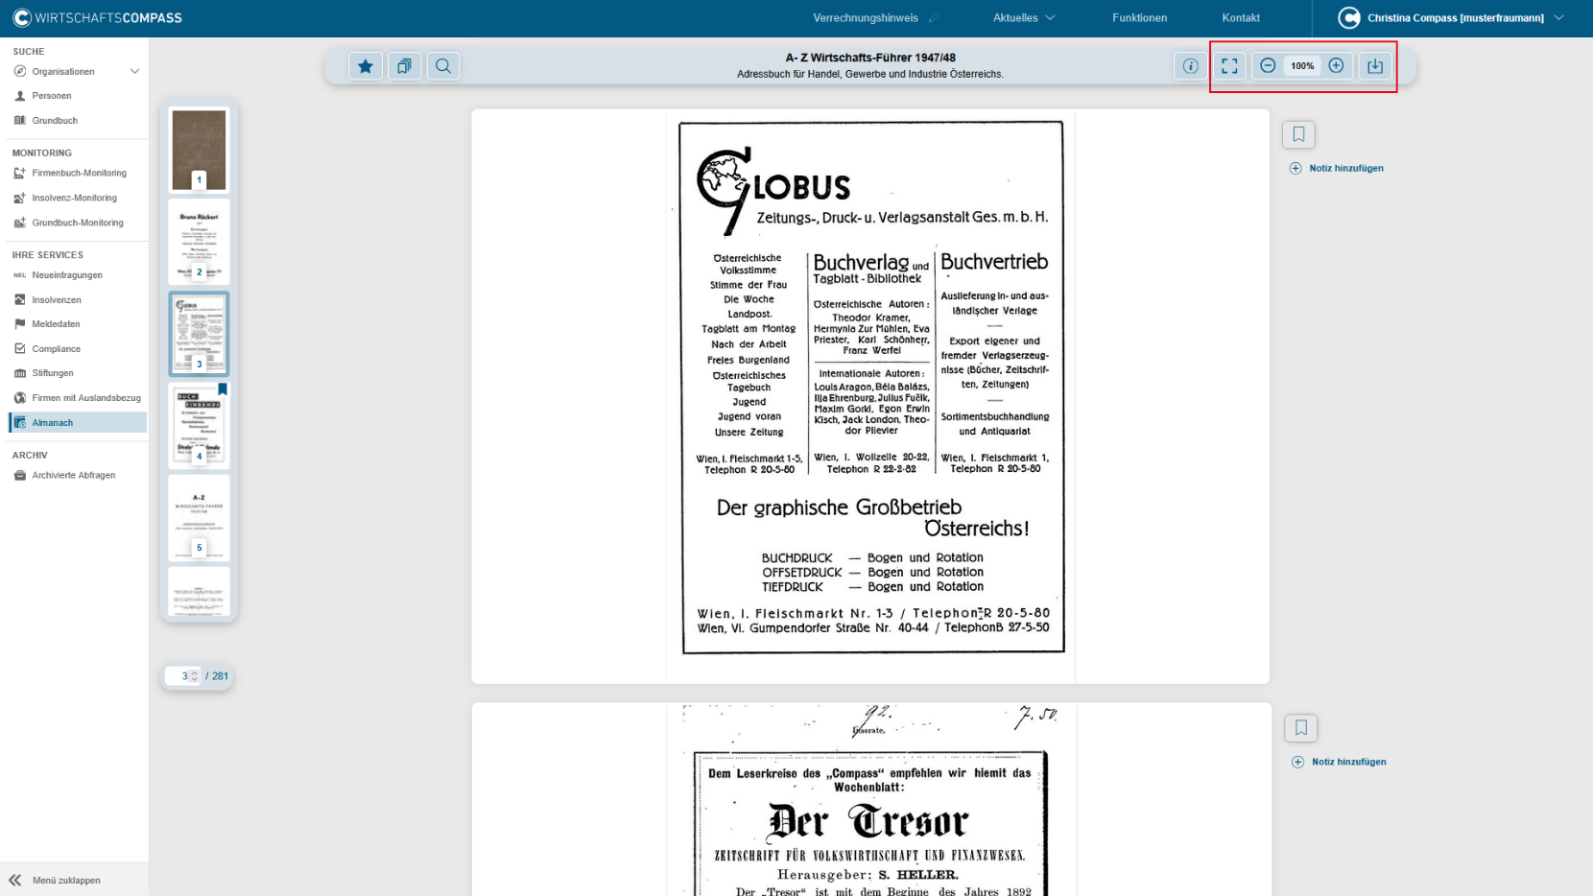
Task: Click Firmen mit Auslandsbezug globe icon
Action: point(20,398)
